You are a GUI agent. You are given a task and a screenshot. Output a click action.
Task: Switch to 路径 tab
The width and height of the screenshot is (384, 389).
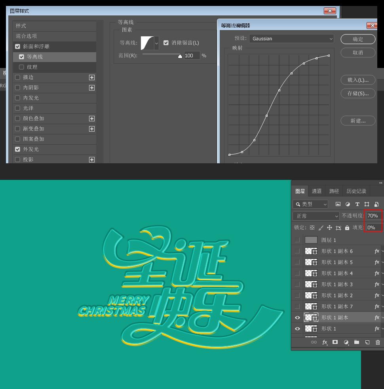pyautogui.click(x=334, y=191)
